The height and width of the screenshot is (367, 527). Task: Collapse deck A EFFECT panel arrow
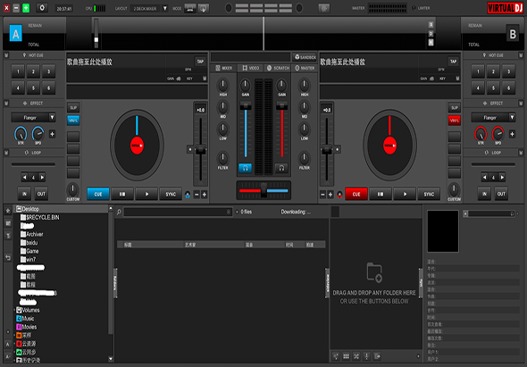pos(6,104)
